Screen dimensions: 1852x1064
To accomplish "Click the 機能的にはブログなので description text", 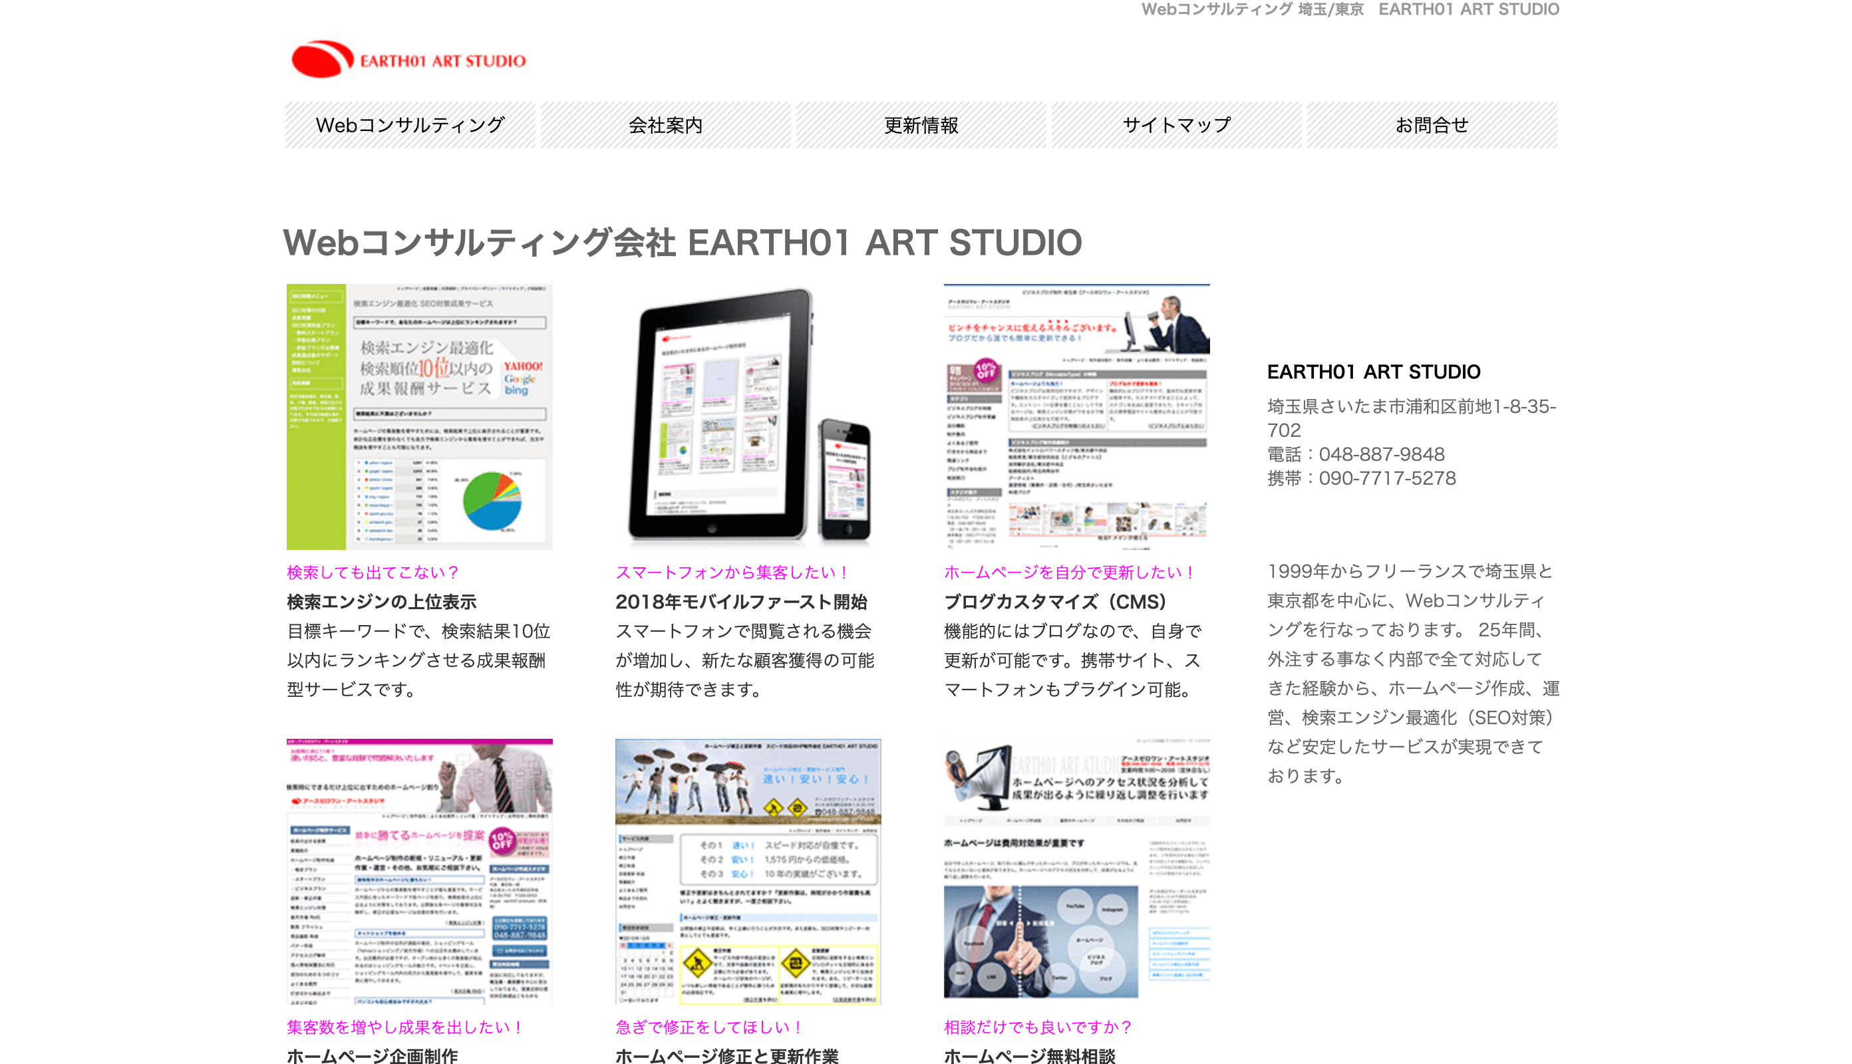I will click(x=1072, y=660).
